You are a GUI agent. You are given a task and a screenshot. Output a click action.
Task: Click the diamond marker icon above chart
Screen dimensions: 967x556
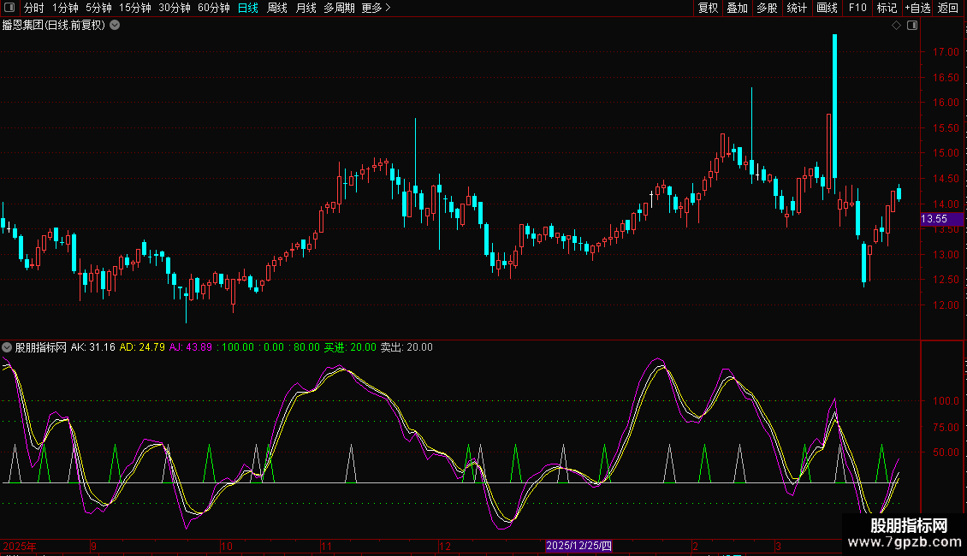click(896, 26)
